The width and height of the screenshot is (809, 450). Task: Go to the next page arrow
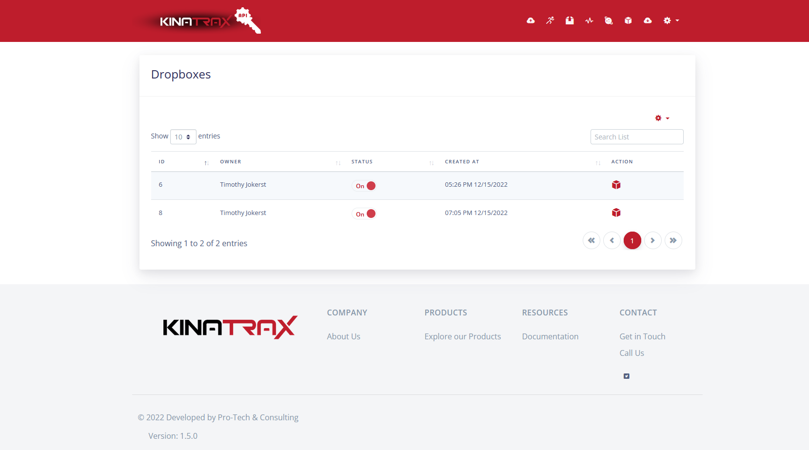point(652,240)
